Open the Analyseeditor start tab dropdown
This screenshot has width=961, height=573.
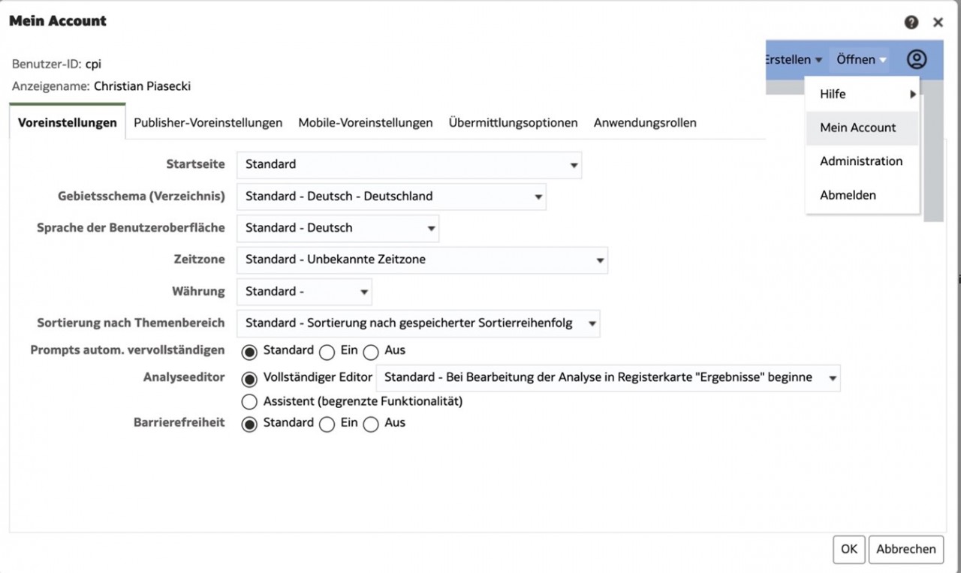pos(608,378)
